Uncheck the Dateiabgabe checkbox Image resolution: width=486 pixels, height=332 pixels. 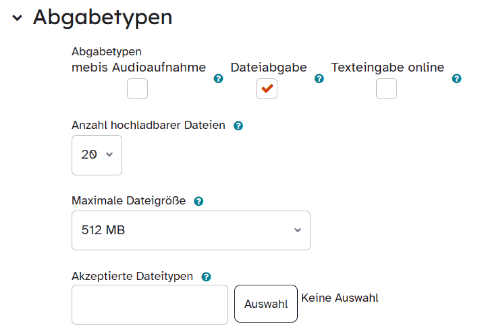click(267, 89)
